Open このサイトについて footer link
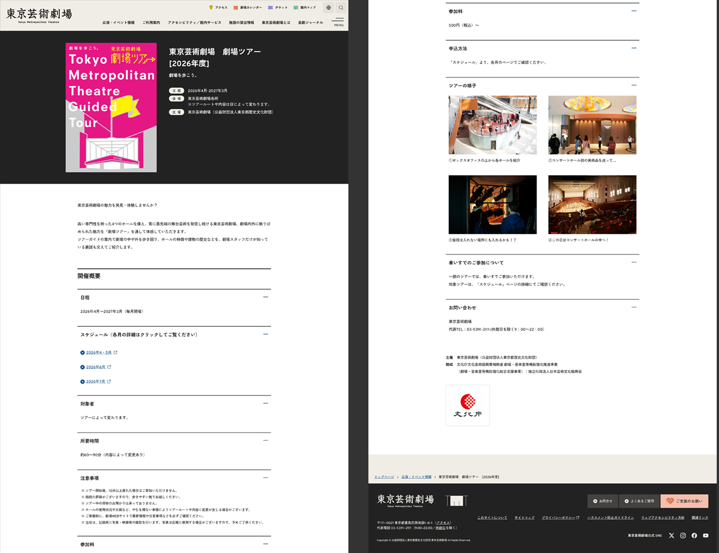The width and height of the screenshot is (719, 553). (x=492, y=518)
